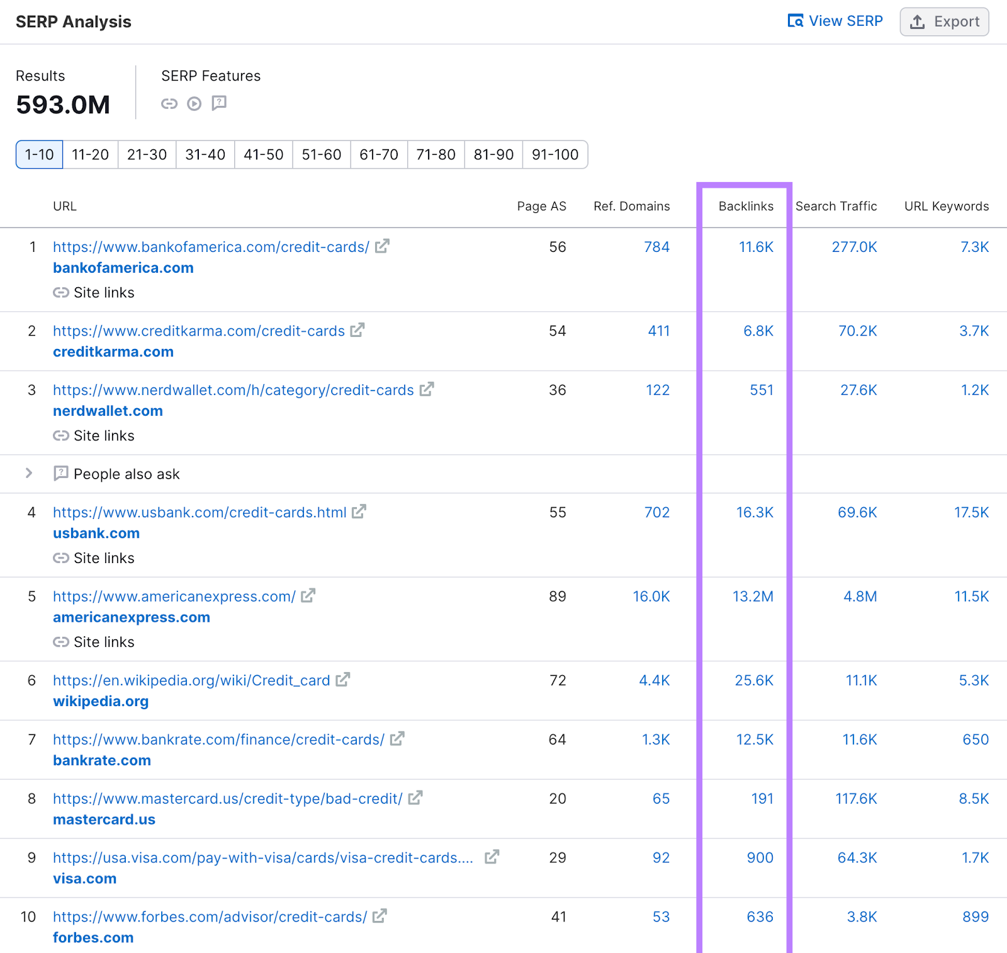Click the Ref. Domains column header

click(x=631, y=206)
